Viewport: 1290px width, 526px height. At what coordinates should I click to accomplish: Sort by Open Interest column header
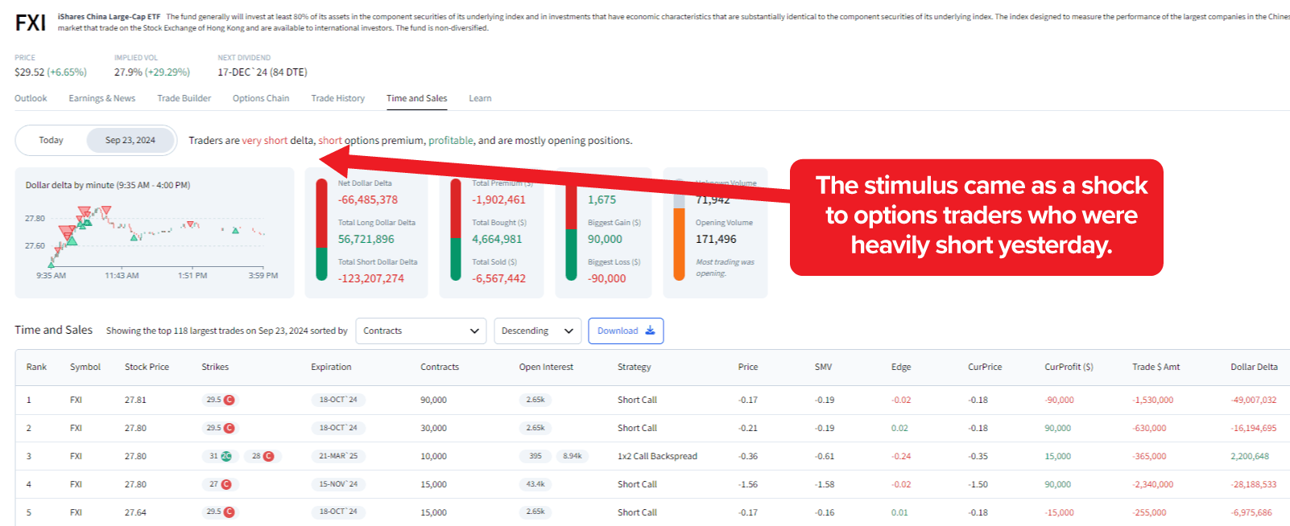tap(546, 367)
